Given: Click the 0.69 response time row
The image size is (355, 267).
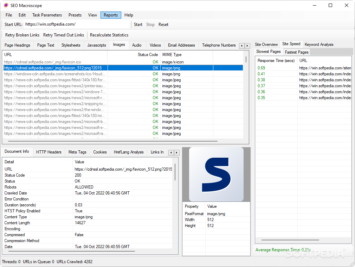Looking at the screenshot, I should click(303, 68).
